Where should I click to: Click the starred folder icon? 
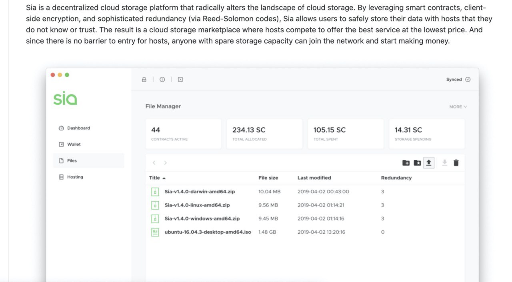click(x=417, y=163)
